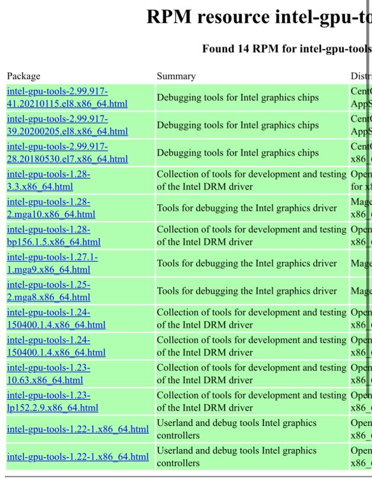This screenshot has width=372, height=479.
Task: Click summary cell of the 1.23-10.63 row
Action: pos(252,374)
